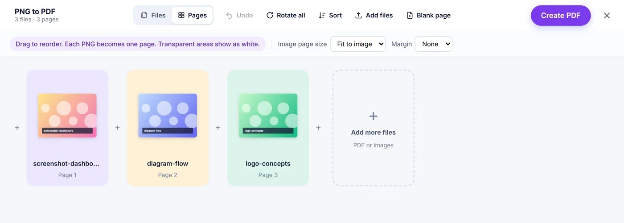The height and width of the screenshot is (223, 624).
Task: Click the 'logo-concepts' file name
Action: [x=268, y=164]
